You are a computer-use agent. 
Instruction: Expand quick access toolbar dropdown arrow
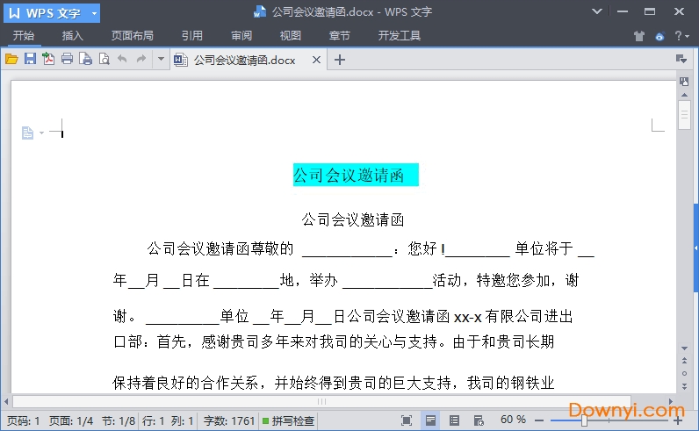(x=161, y=59)
